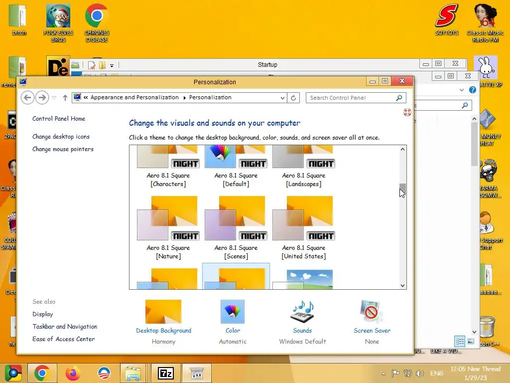Select Aero 8.1 Square [Nature] theme
Image resolution: width=510 pixels, height=383 pixels.
click(168, 228)
